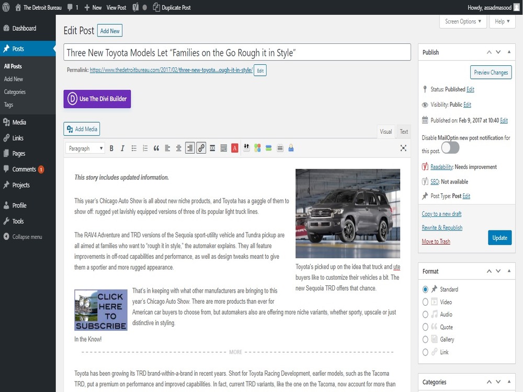Align text right
The height and width of the screenshot is (392, 523).
[x=190, y=148]
